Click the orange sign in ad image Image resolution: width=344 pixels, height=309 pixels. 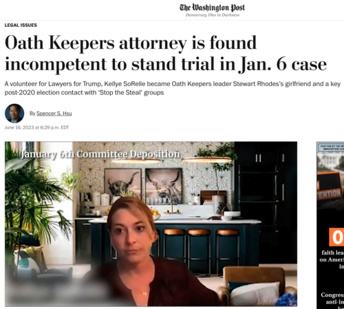[330, 187]
